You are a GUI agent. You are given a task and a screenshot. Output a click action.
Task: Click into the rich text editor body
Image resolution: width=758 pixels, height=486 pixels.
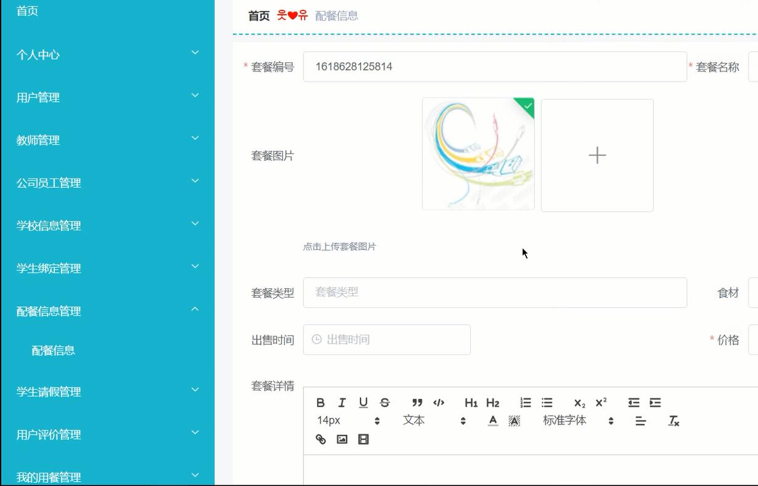(x=531, y=471)
